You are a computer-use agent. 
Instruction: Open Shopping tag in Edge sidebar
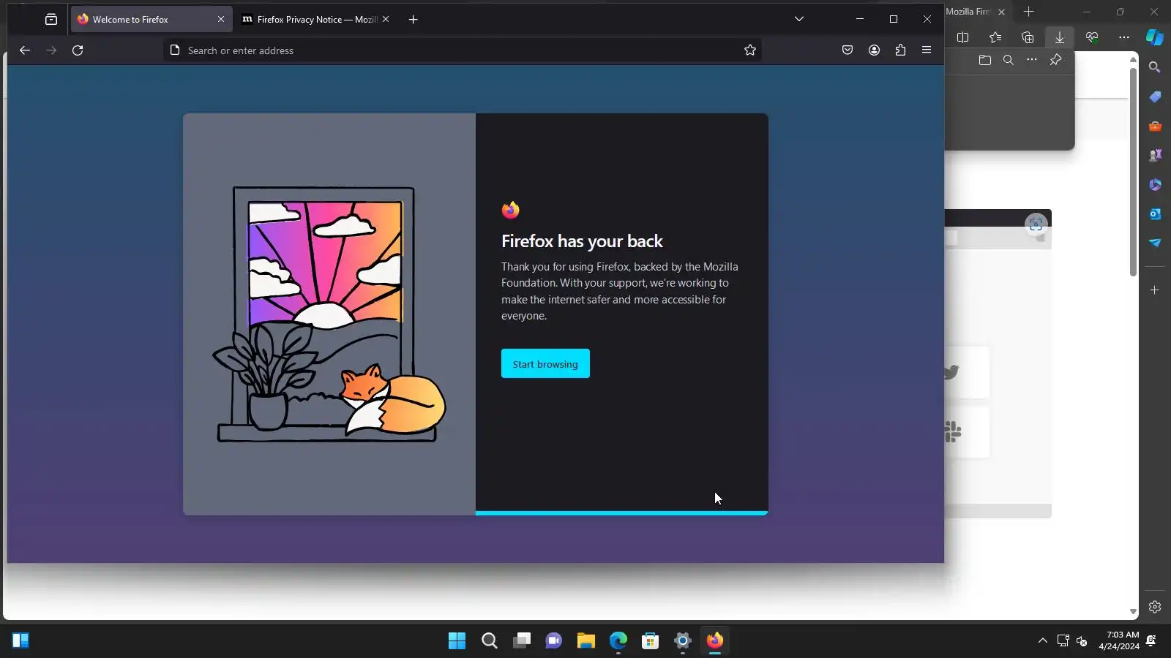point(1155,97)
